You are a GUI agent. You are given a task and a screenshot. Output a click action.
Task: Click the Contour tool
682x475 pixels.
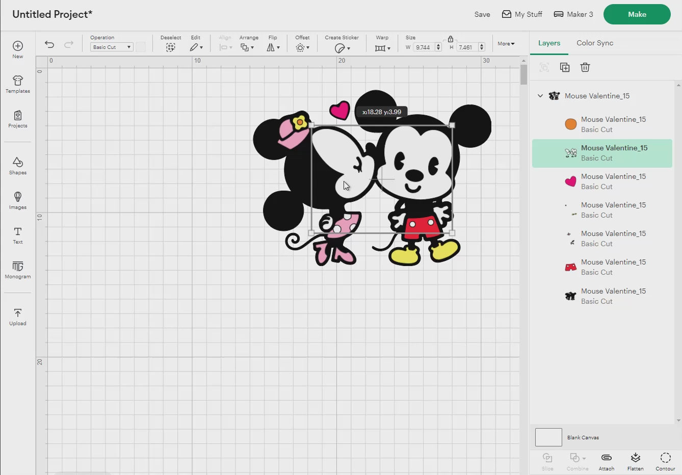[x=665, y=462]
